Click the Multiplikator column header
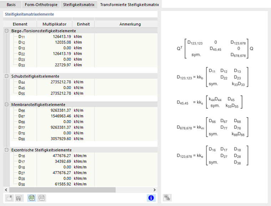Viewport: 271px width, 206px height. pyautogui.click(x=54, y=24)
